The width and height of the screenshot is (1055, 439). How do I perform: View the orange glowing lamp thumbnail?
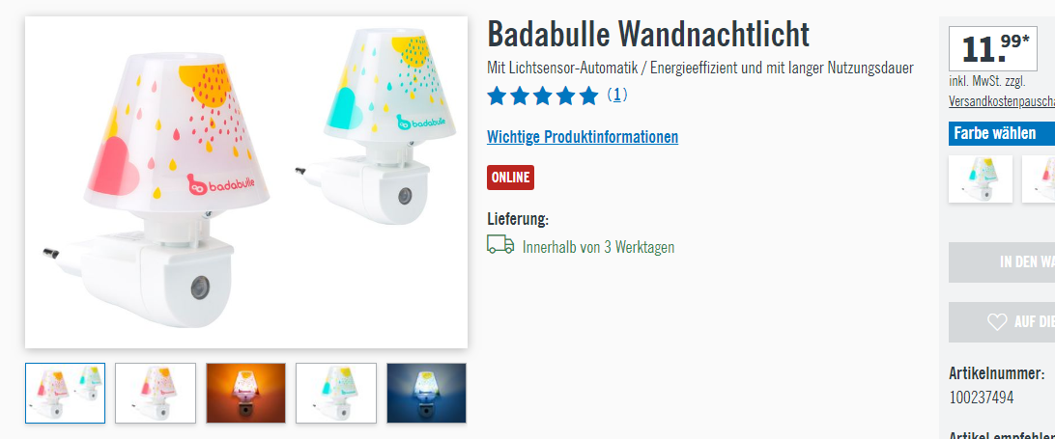click(245, 394)
